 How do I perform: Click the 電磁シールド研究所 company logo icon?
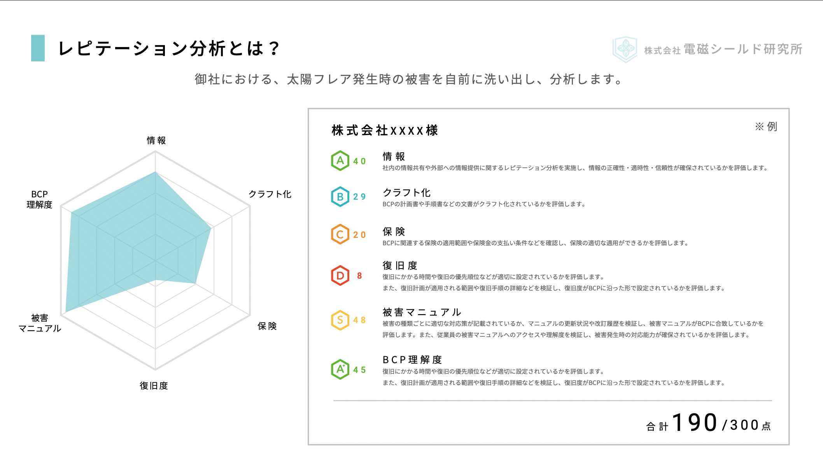click(625, 49)
